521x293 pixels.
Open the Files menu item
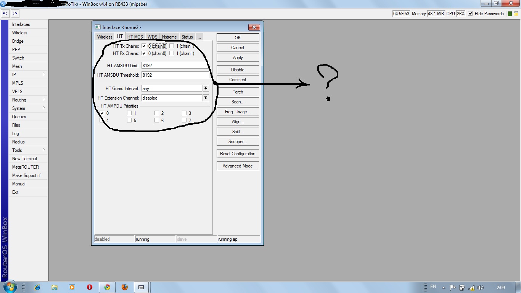click(x=29, y=125)
